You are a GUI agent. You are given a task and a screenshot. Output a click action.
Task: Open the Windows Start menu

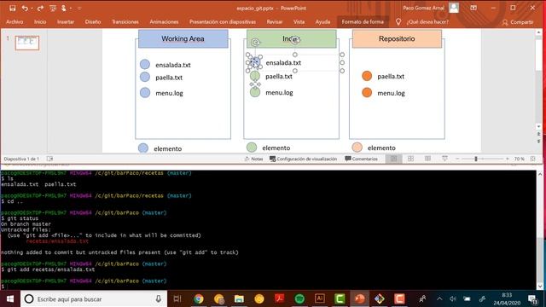point(10,298)
